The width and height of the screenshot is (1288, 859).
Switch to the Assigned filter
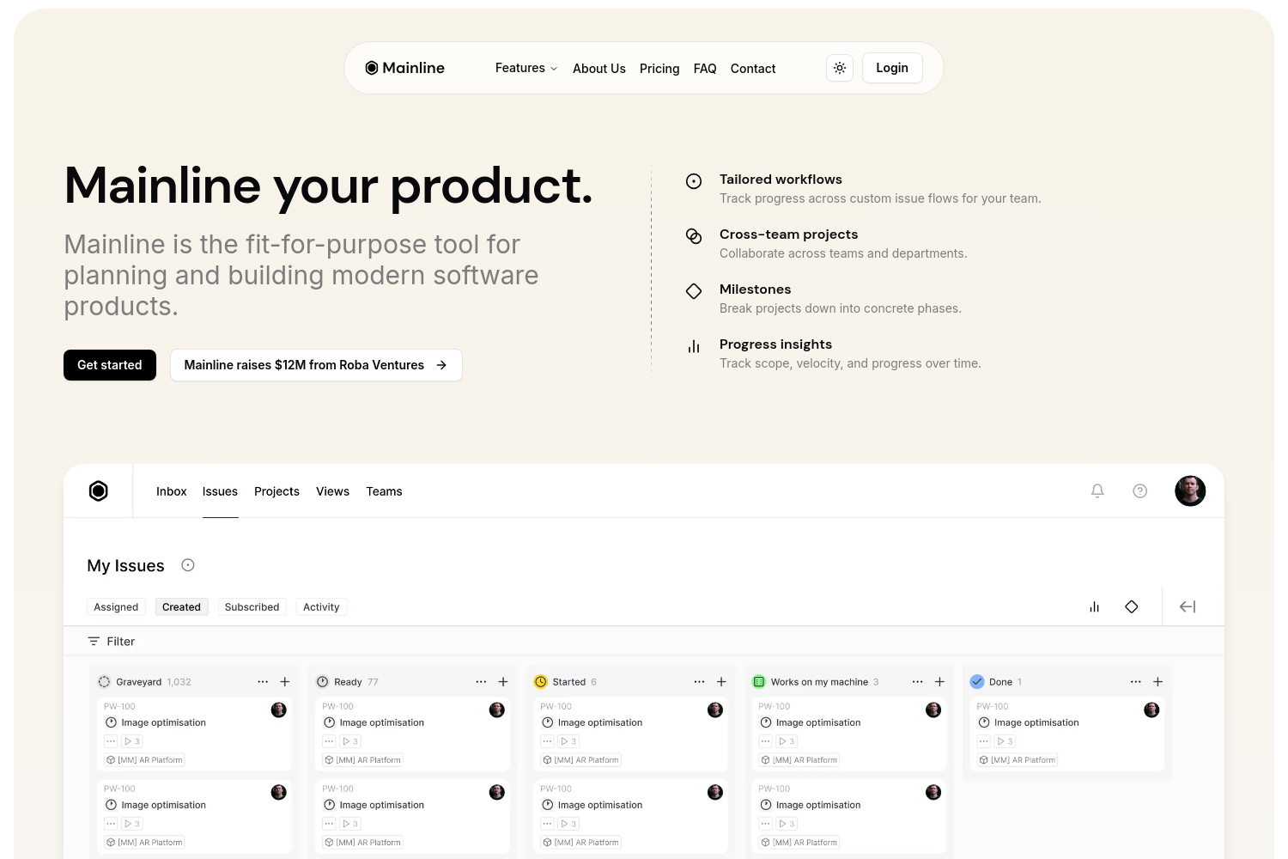click(116, 606)
